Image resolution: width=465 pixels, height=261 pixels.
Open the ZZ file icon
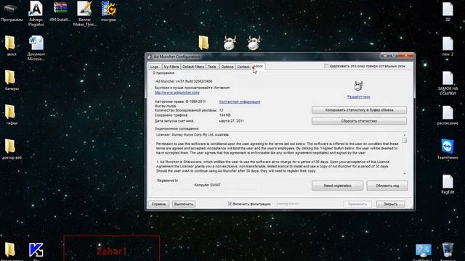pos(448,12)
